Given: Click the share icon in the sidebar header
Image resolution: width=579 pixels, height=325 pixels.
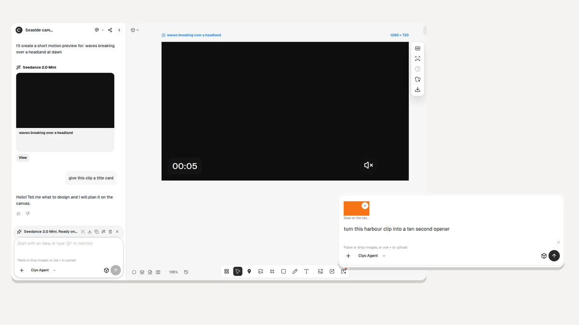Looking at the screenshot, I should 110,30.
